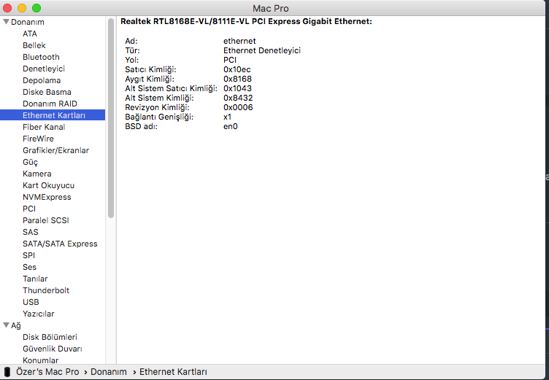Click the green zoom window button
The image size is (549, 380).
pyautogui.click(x=37, y=8)
